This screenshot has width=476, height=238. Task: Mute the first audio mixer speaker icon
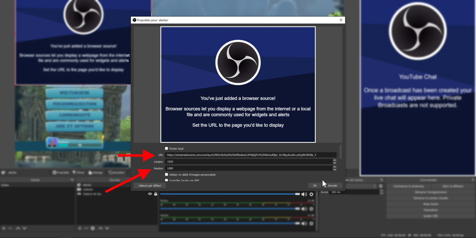(304, 194)
